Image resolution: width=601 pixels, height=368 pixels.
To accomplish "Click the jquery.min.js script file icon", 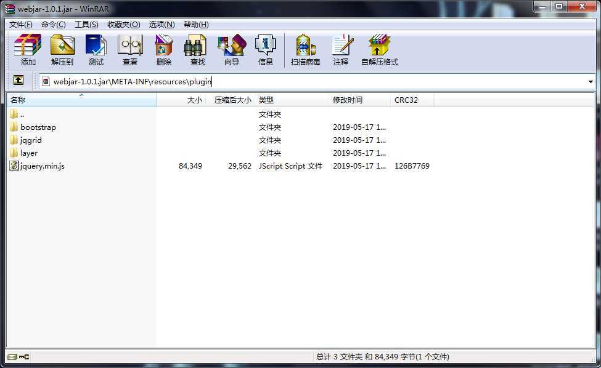I will [14, 166].
